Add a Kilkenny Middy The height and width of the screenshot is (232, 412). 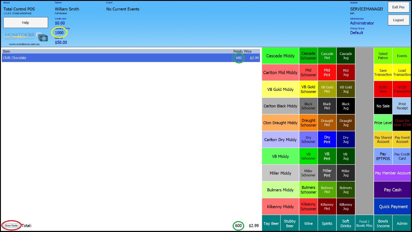pyautogui.click(x=280, y=206)
